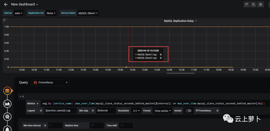Click the share dashboard icon
This screenshot has width=270, height=131.
pyautogui.click(x=246, y=4)
